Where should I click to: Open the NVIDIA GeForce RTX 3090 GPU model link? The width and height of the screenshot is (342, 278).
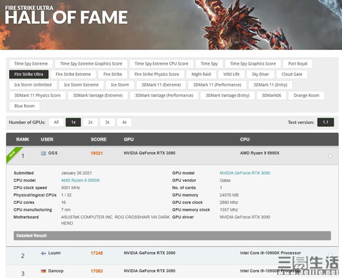(x=244, y=173)
